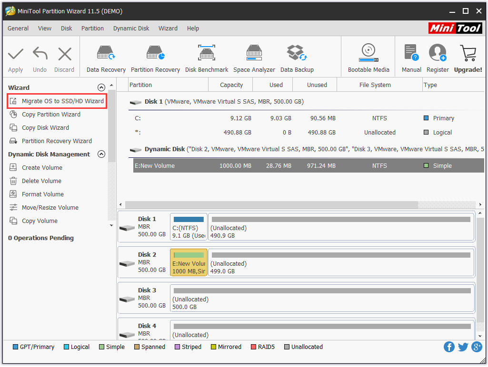The width and height of the screenshot is (488, 367).
Task: Select Disk 3 label in disk map
Action: click(147, 290)
